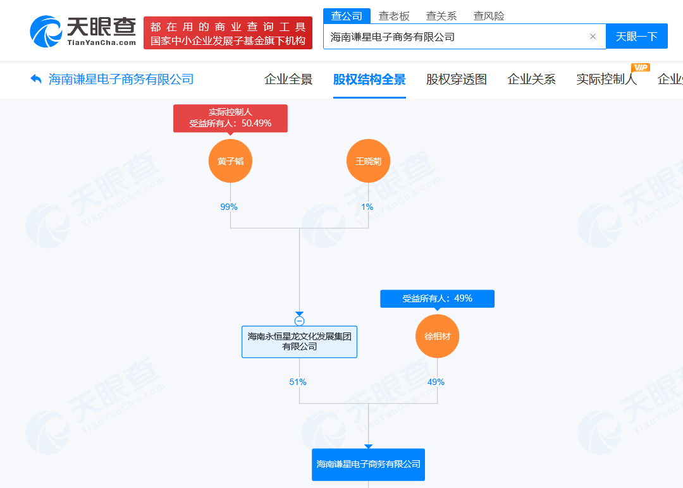
Task: Collapse the 海南永恒星龙文化发展集团 node
Action: tap(299, 321)
